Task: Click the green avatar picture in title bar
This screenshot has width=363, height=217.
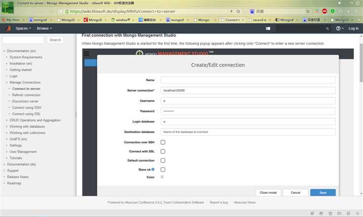Action: click(x=8, y=8)
